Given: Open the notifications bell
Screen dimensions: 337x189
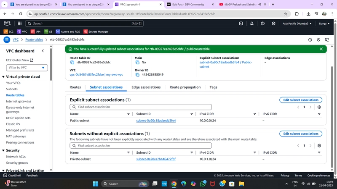Looking at the screenshot, I should 251,24.
